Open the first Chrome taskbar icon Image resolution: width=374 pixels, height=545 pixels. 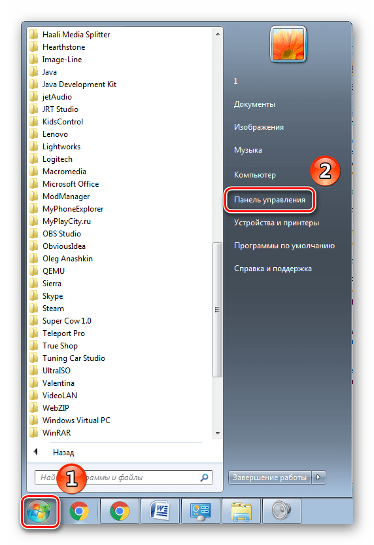pos(79,512)
